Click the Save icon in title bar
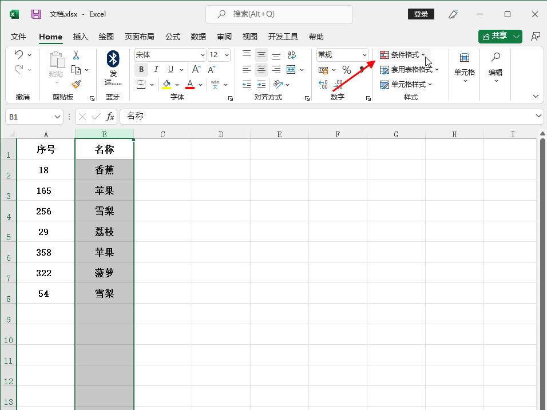This screenshot has width=547, height=410. point(36,14)
